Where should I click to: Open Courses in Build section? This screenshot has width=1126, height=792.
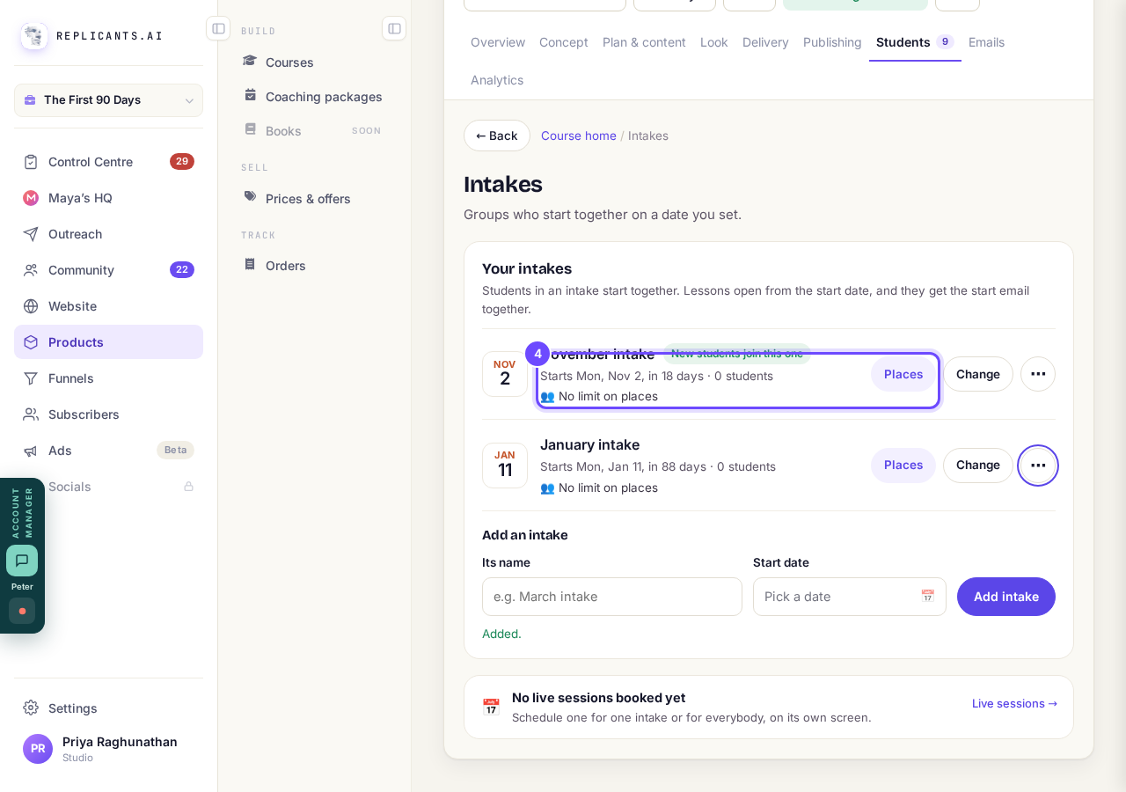click(314, 62)
